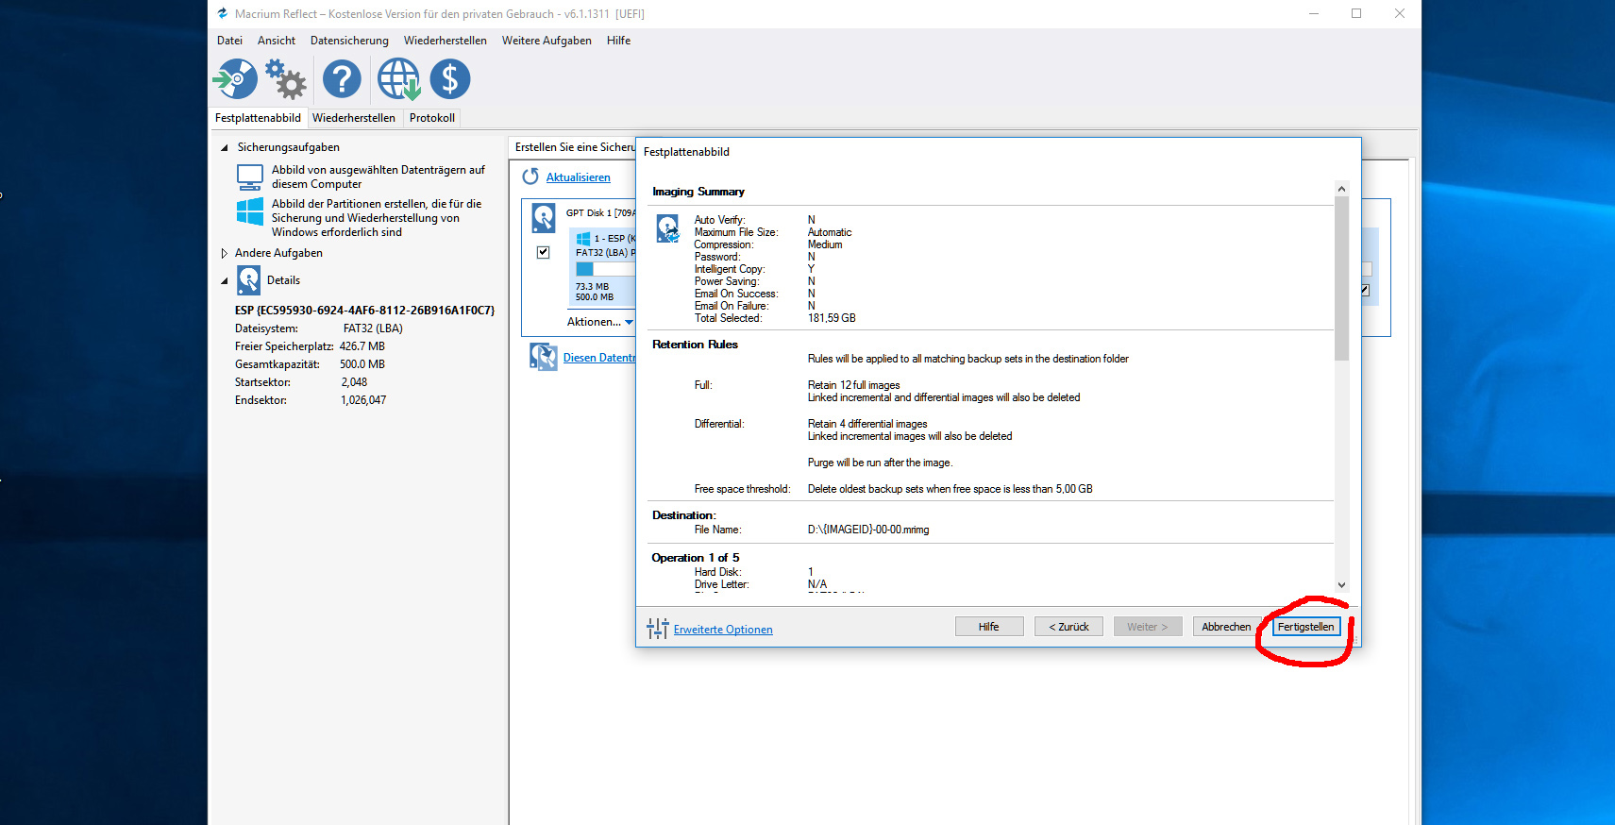The width and height of the screenshot is (1615, 825).
Task: Click the ESP partition usage bar
Action: coord(605,269)
